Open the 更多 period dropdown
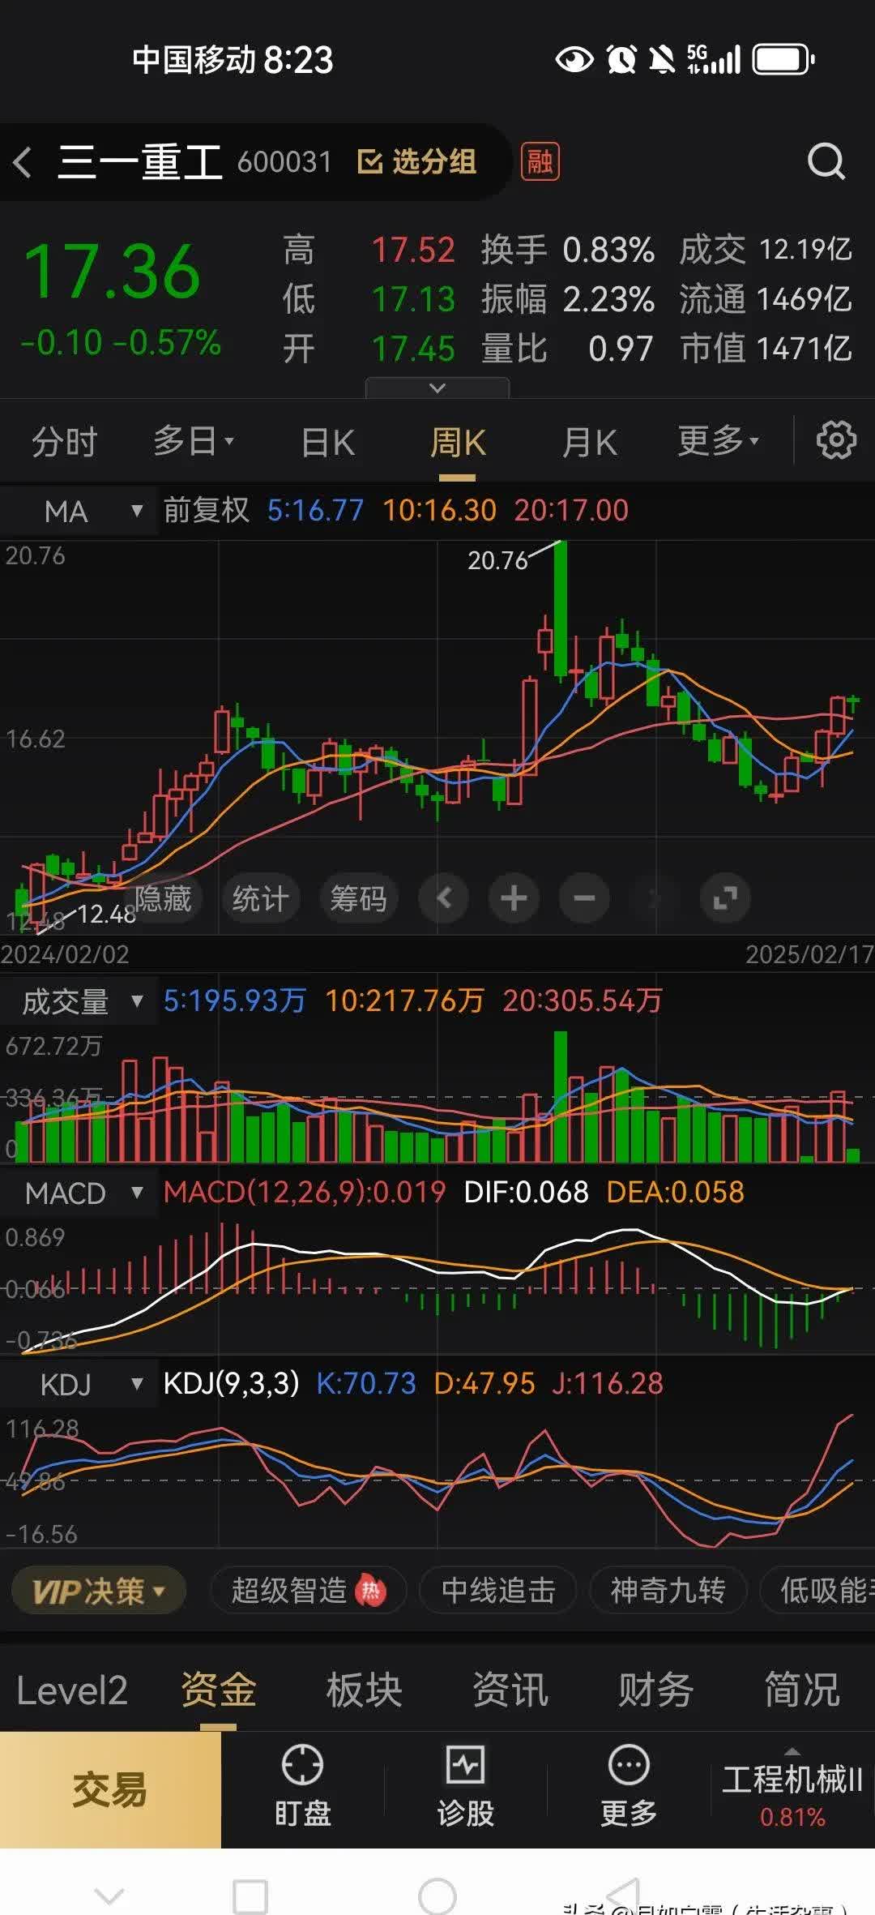The width and height of the screenshot is (875, 1915). pos(719,442)
